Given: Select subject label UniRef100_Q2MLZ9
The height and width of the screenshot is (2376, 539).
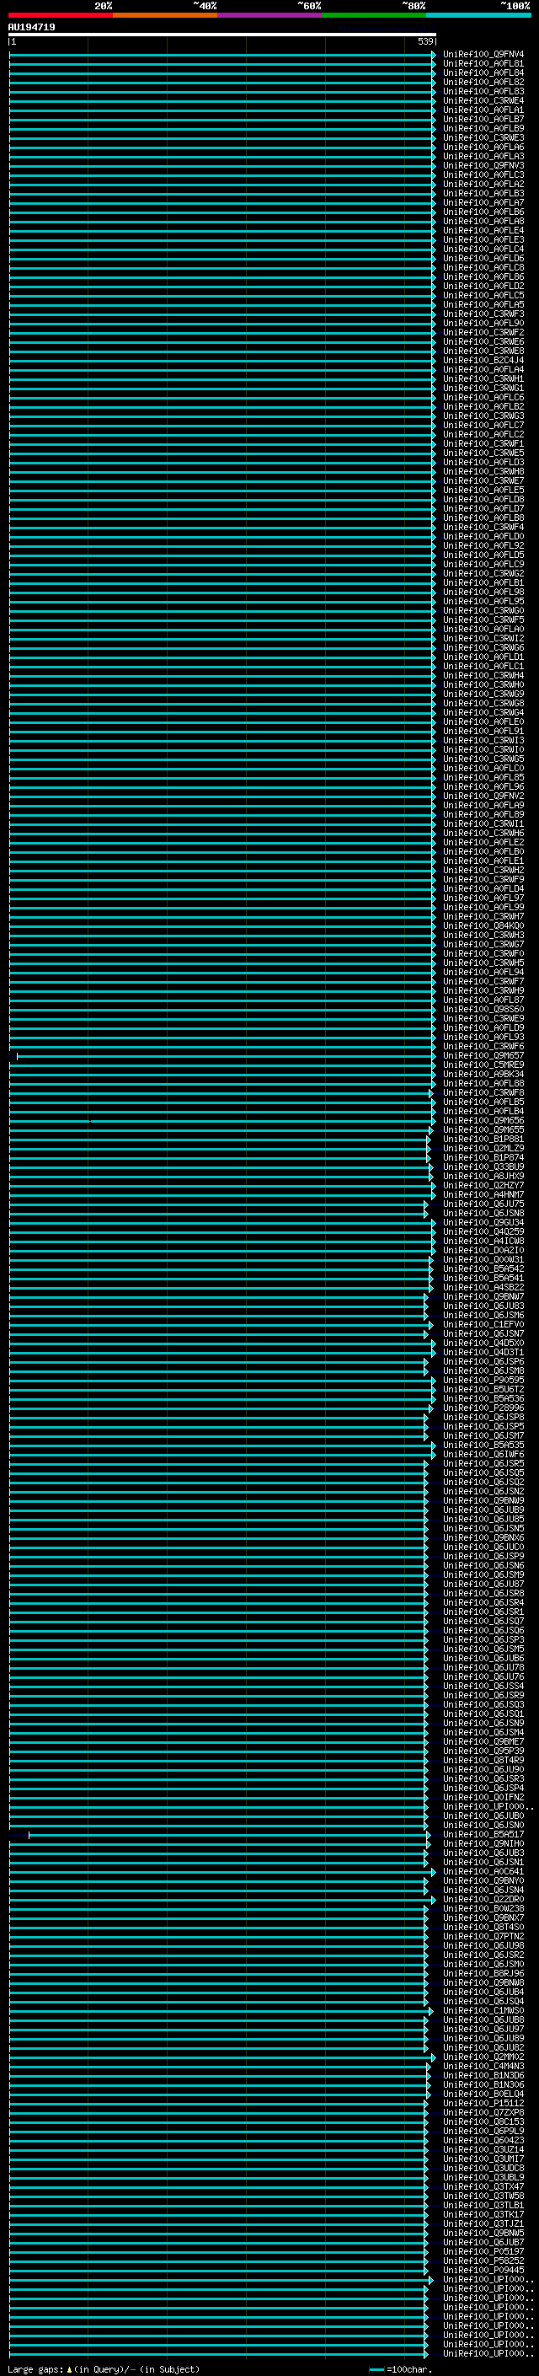Looking at the screenshot, I should (x=483, y=1148).
